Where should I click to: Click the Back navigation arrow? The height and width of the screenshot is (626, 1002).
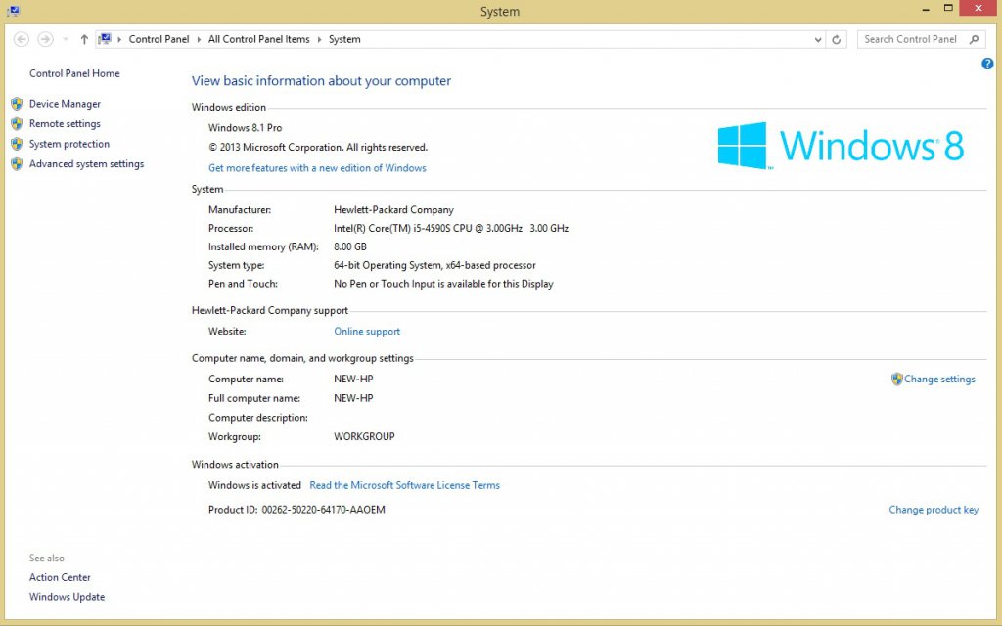coord(22,39)
